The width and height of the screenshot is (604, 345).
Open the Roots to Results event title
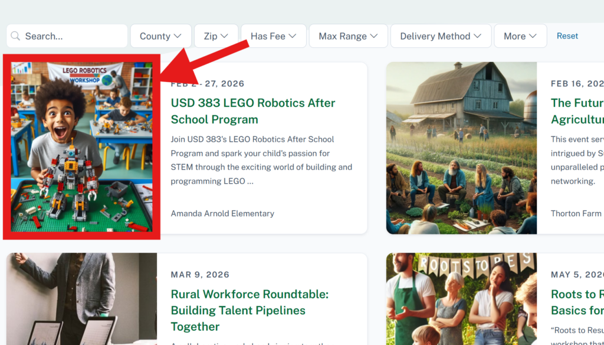[577, 302]
